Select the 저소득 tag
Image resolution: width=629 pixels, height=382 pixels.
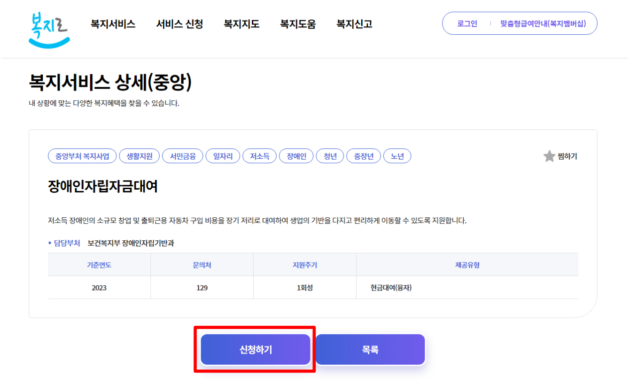point(259,156)
